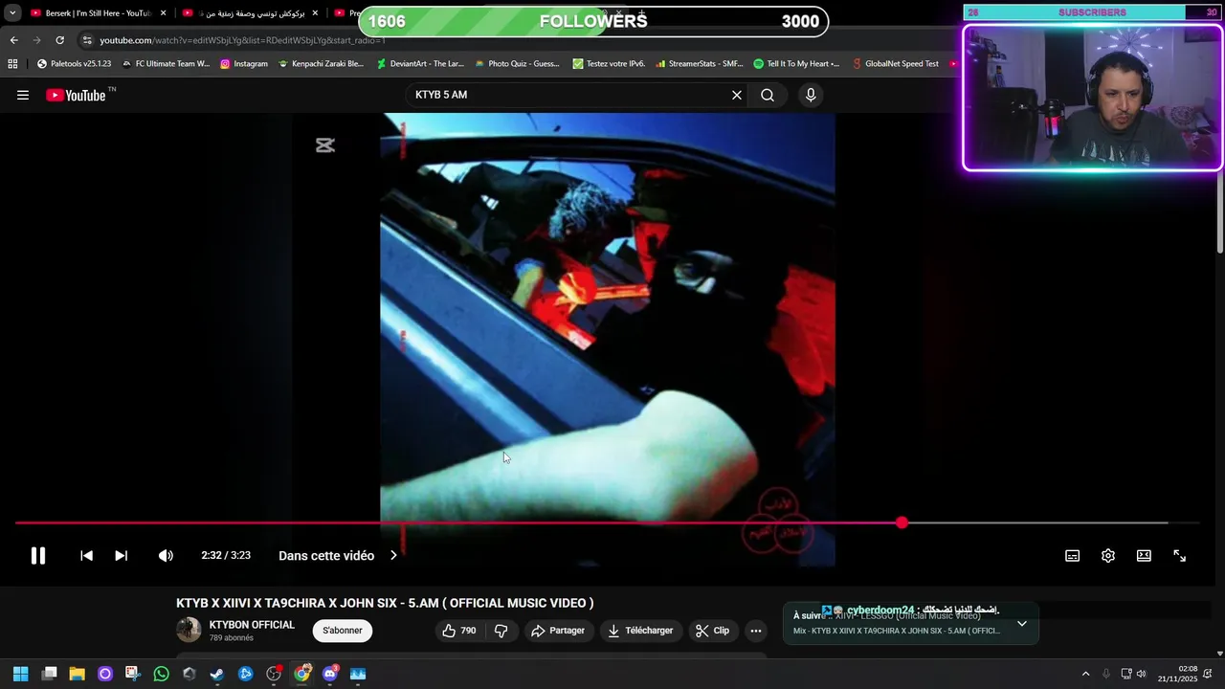Open the player settings gear
The image size is (1225, 689).
1108,556
